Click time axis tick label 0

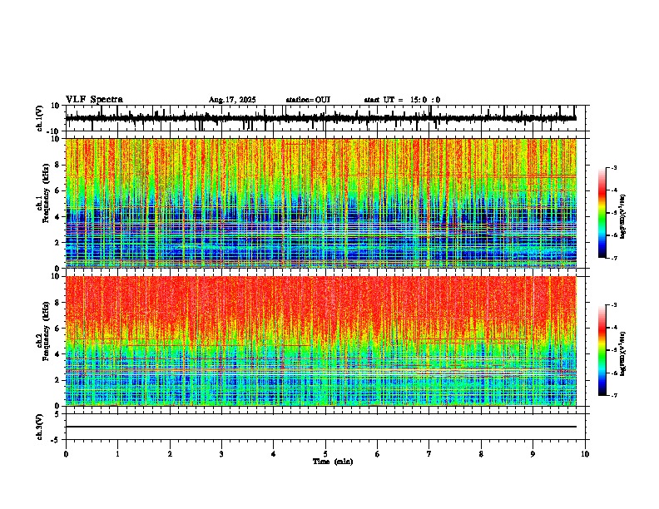tap(66, 454)
